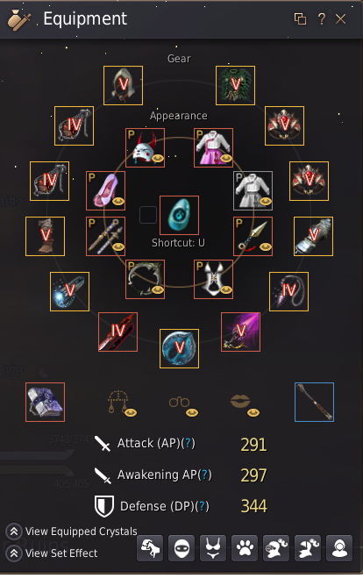Open the Defense (DP) help question mark
The width and height of the screenshot is (363, 578).
pos(202,506)
